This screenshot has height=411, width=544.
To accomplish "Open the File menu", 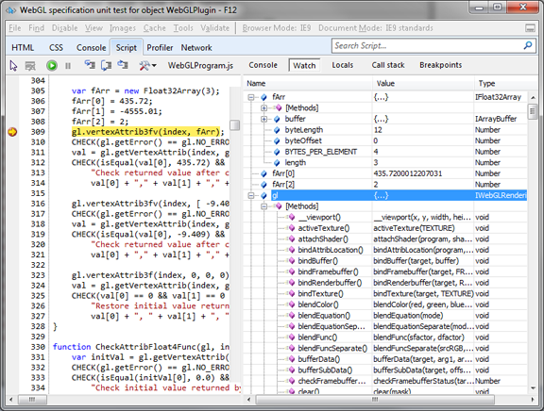I will (15, 28).
